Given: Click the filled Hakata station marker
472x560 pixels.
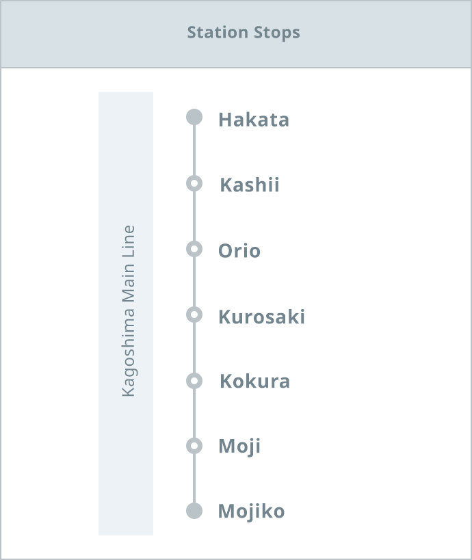Looking at the screenshot, I should coord(194,117).
